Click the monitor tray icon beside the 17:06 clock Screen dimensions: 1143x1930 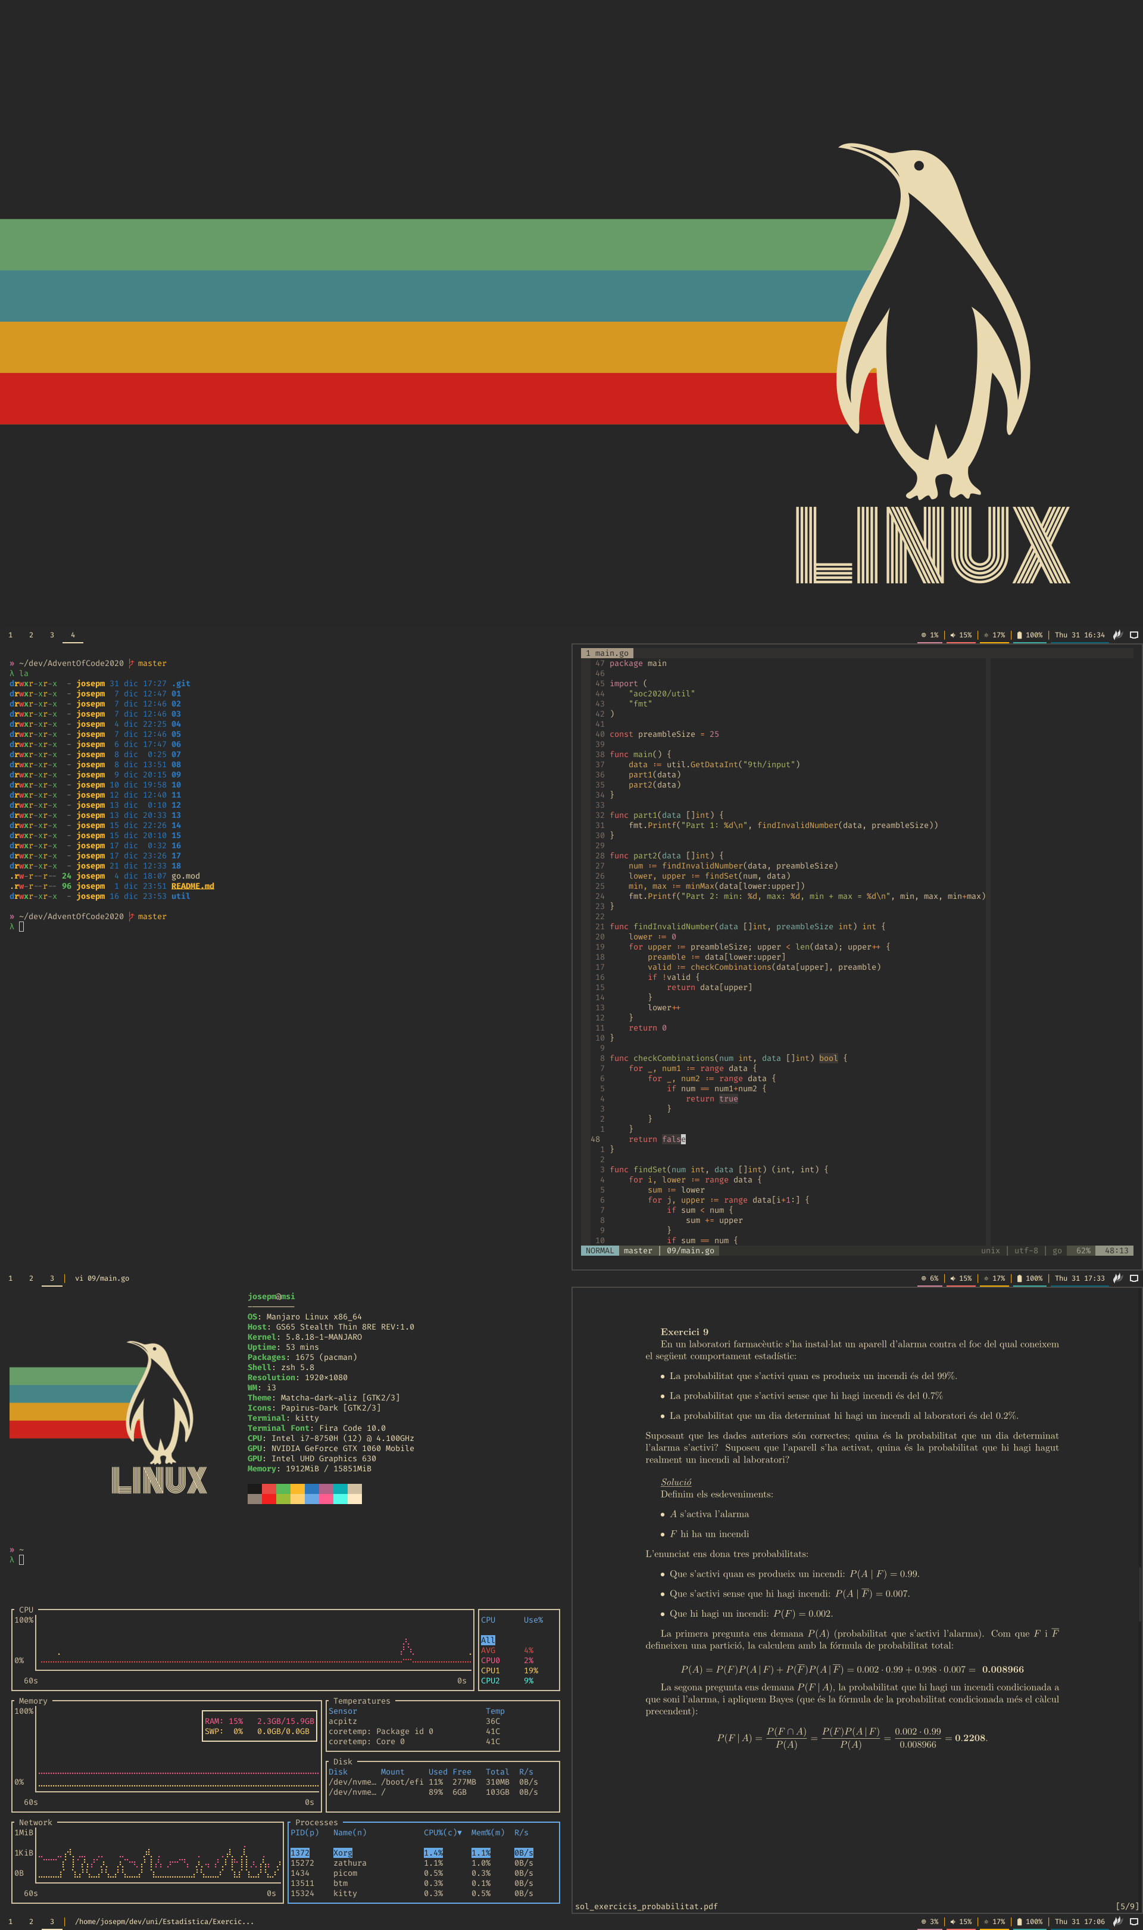(x=1133, y=1922)
